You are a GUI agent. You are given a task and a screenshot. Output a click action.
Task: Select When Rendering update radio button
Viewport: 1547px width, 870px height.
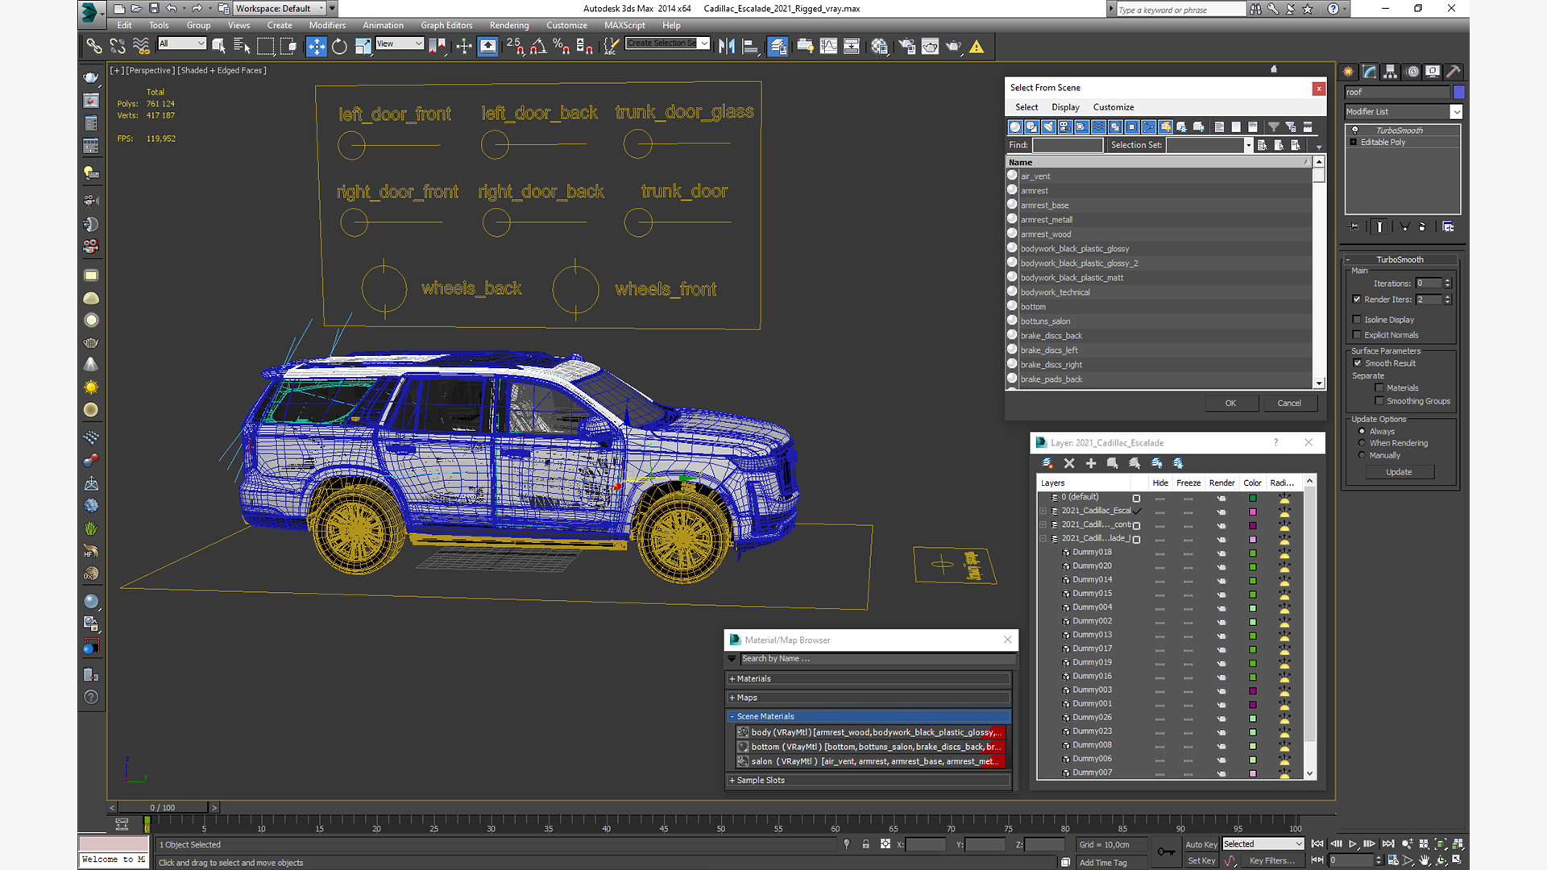[1362, 443]
